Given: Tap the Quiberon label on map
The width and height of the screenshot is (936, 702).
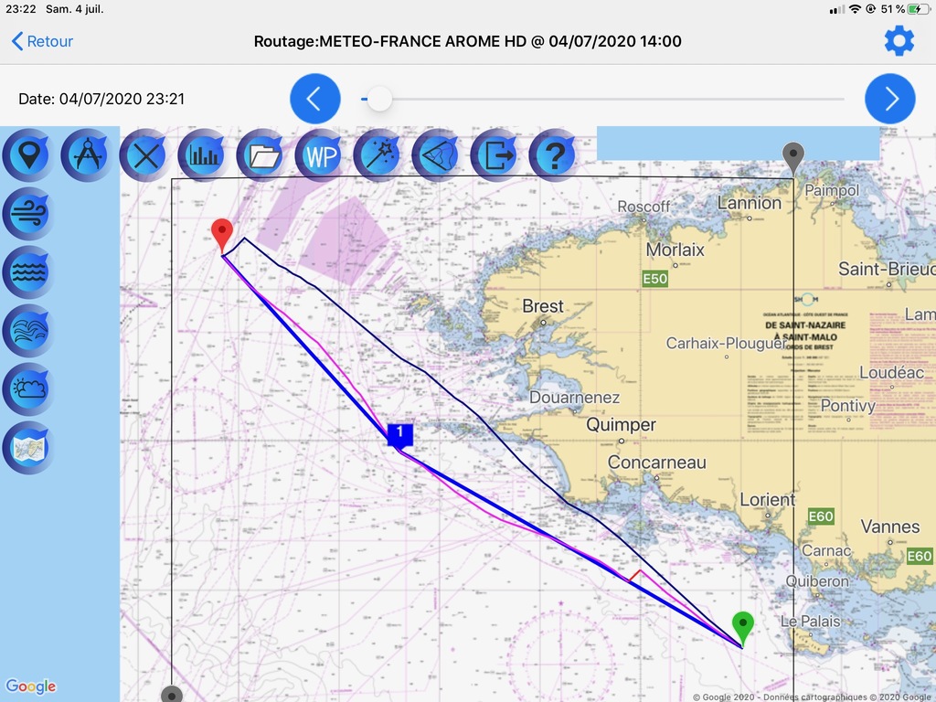Looking at the screenshot, I should [817, 580].
